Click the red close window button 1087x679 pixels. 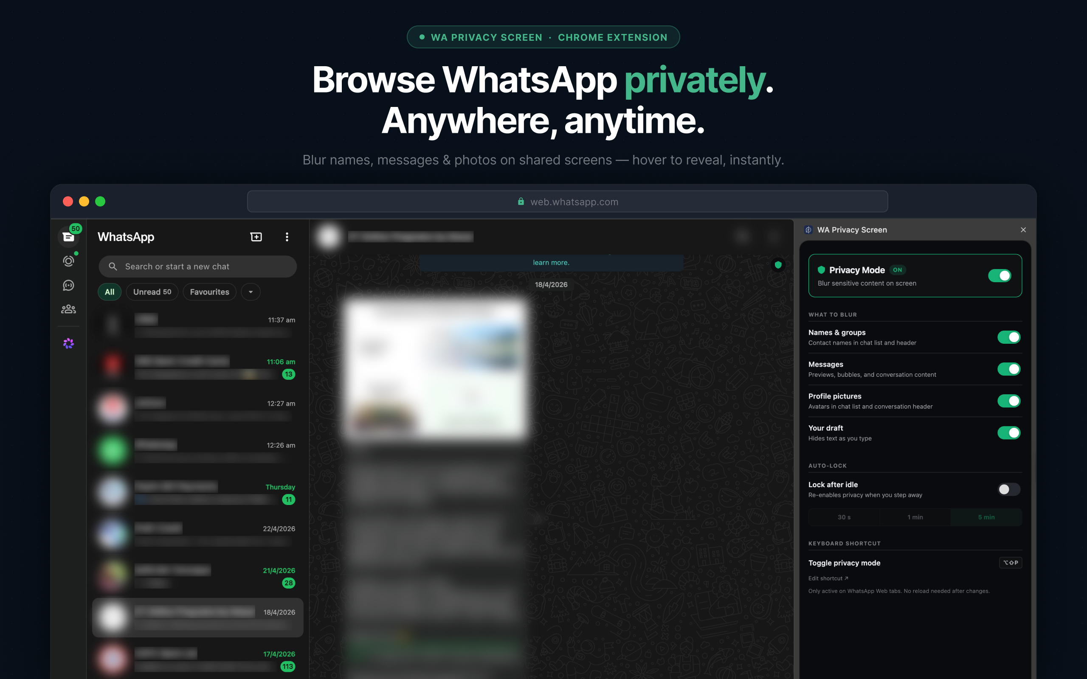click(x=68, y=201)
